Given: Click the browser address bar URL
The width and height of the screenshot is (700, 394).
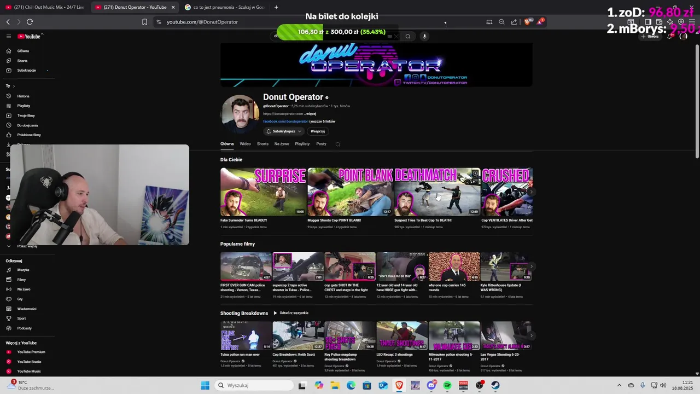Looking at the screenshot, I should pos(202,22).
